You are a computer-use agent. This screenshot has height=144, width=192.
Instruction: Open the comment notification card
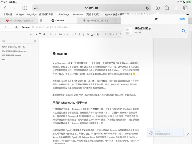coord(165,132)
